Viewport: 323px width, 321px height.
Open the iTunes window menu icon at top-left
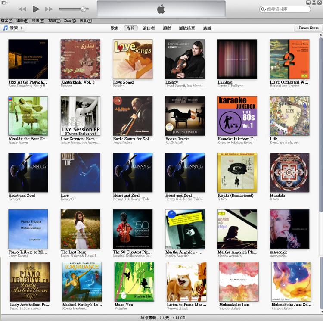click(5, 3)
